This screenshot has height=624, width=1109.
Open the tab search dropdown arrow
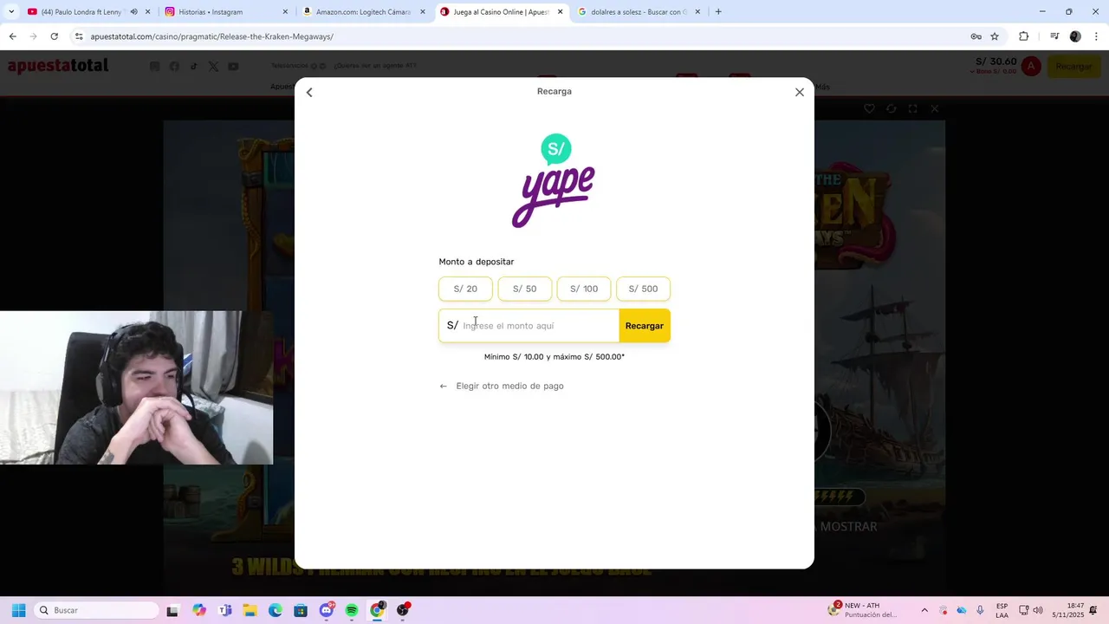click(x=10, y=12)
